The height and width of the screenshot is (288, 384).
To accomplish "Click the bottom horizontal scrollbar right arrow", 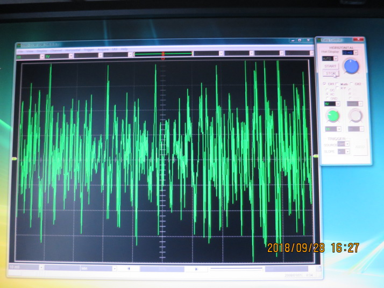I will pos(196,269).
